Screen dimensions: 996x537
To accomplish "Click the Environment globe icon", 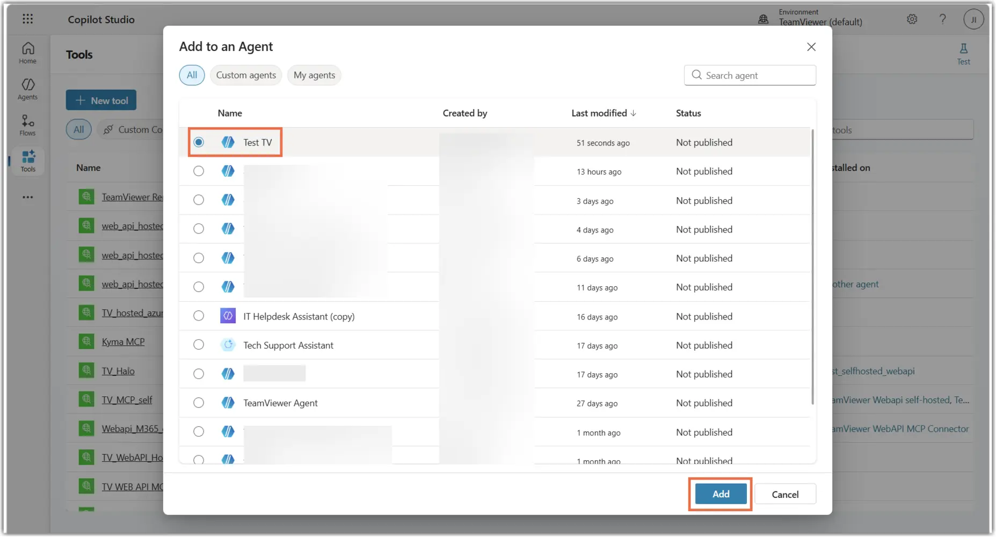I will (x=763, y=19).
